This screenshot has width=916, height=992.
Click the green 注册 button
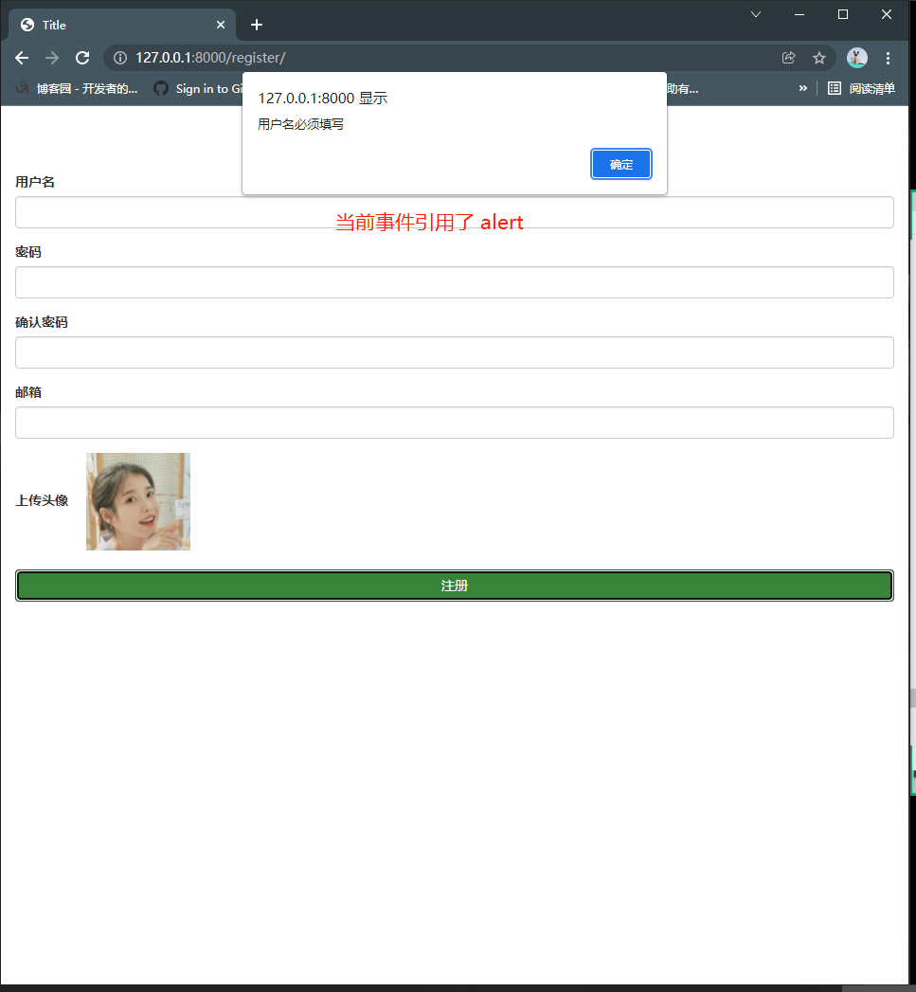pyautogui.click(x=454, y=586)
